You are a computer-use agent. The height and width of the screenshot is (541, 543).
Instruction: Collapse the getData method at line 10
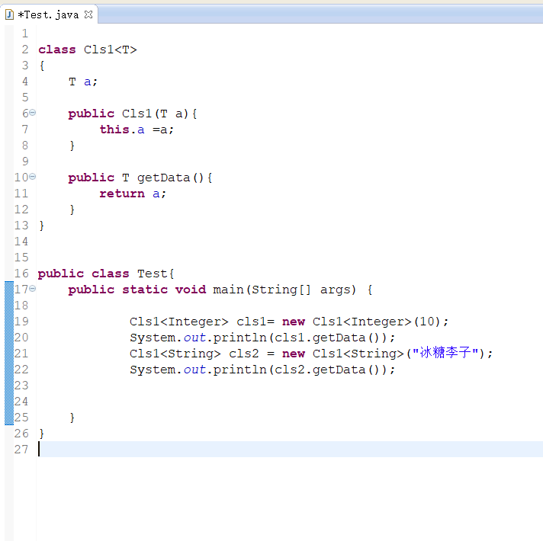coord(33,177)
